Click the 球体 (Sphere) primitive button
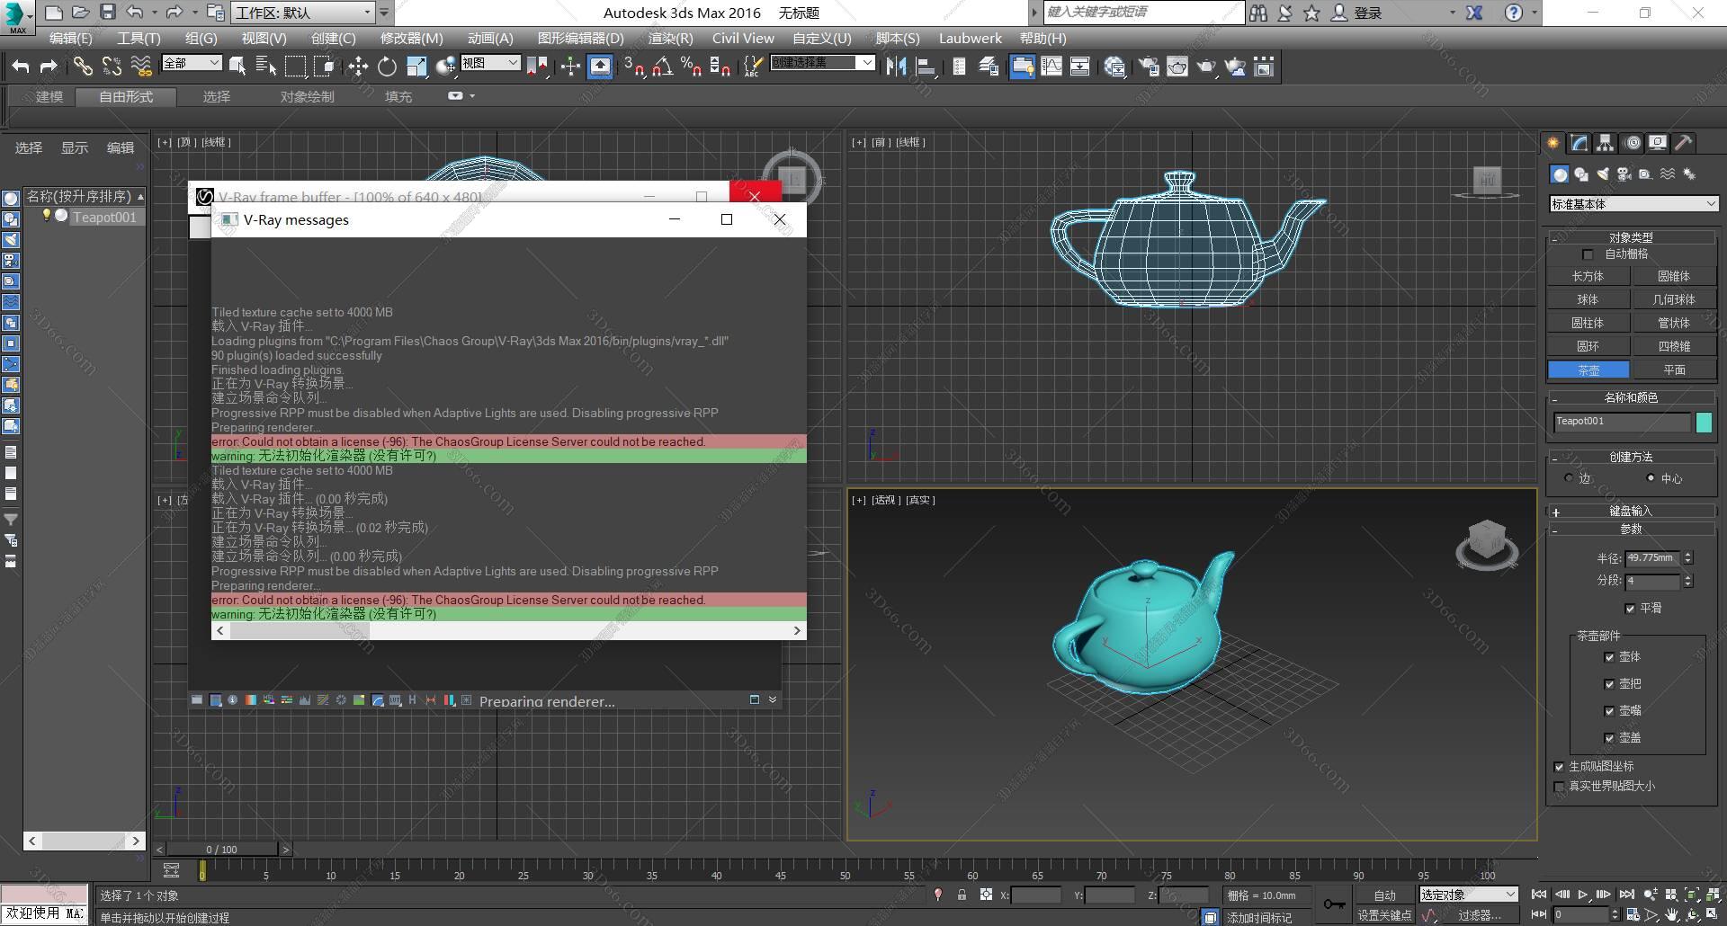This screenshot has width=1727, height=926. click(1588, 299)
